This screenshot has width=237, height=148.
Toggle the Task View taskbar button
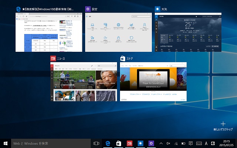[96, 143]
